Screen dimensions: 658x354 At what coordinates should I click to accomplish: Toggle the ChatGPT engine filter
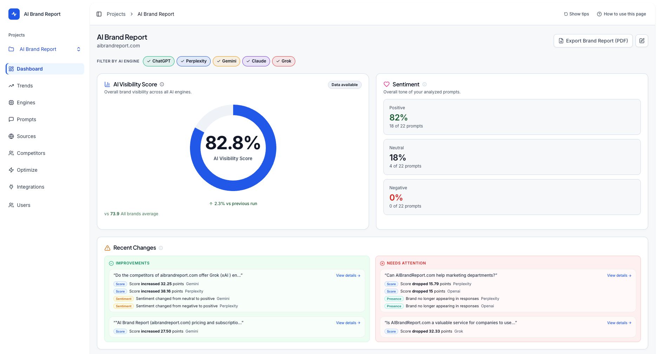[159, 61]
